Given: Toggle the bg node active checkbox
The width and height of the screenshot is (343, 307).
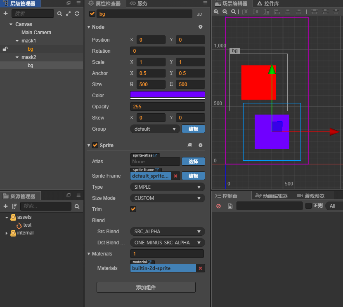Looking at the screenshot, I should tap(92, 14).
